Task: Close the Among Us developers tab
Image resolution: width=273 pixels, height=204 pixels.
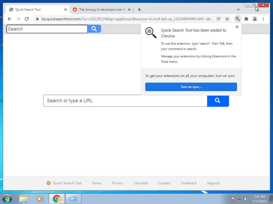Action: (x=129, y=10)
